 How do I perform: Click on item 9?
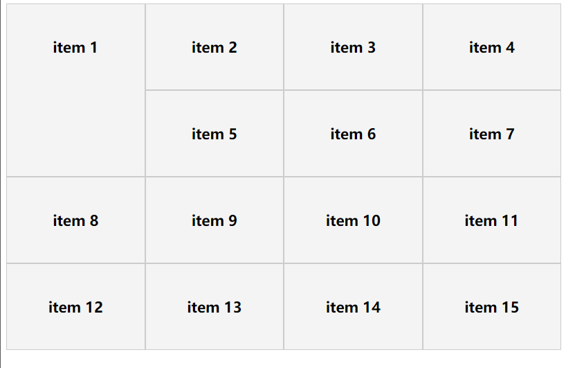pos(214,220)
